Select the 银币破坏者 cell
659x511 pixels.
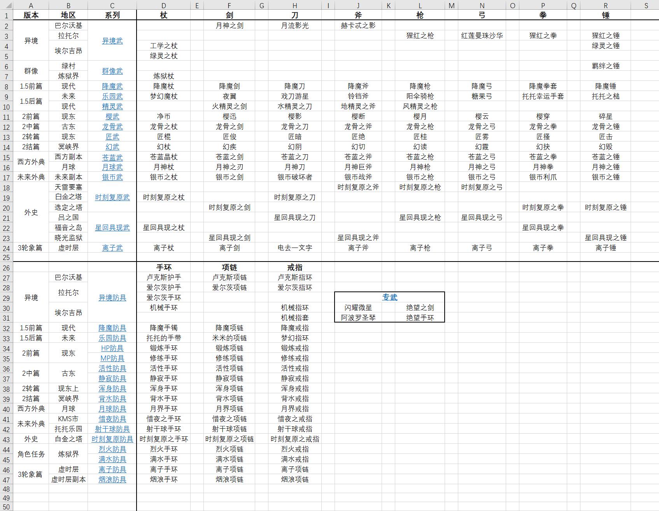[x=294, y=177]
